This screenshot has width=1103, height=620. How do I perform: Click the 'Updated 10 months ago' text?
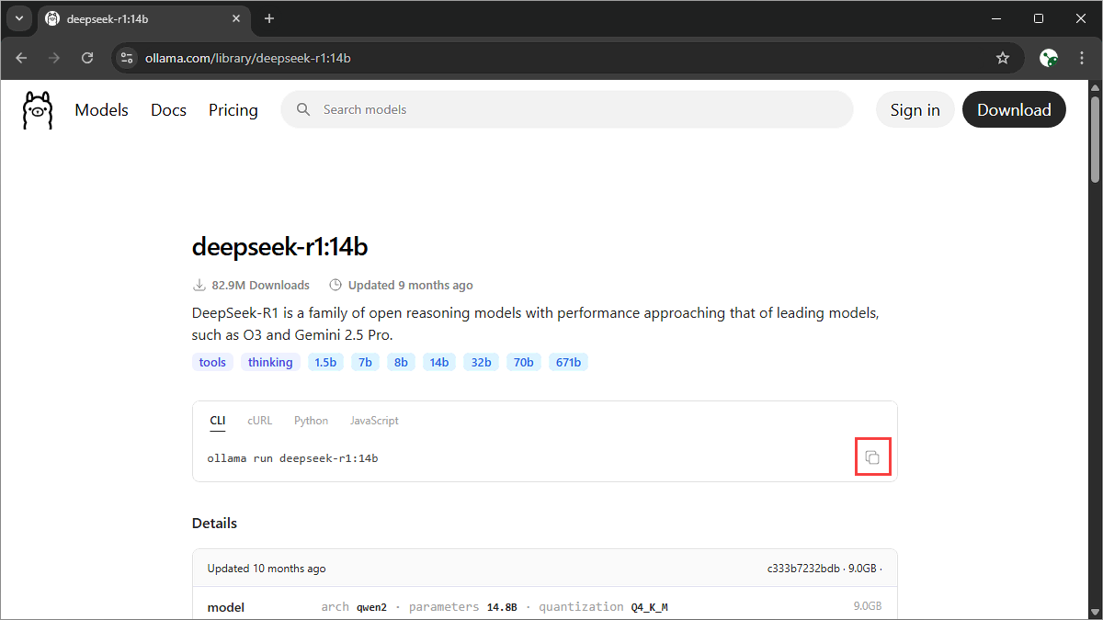267,569
